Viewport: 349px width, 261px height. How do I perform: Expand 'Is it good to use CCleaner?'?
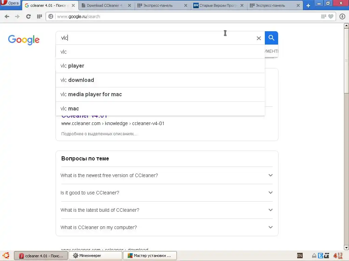(167, 193)
